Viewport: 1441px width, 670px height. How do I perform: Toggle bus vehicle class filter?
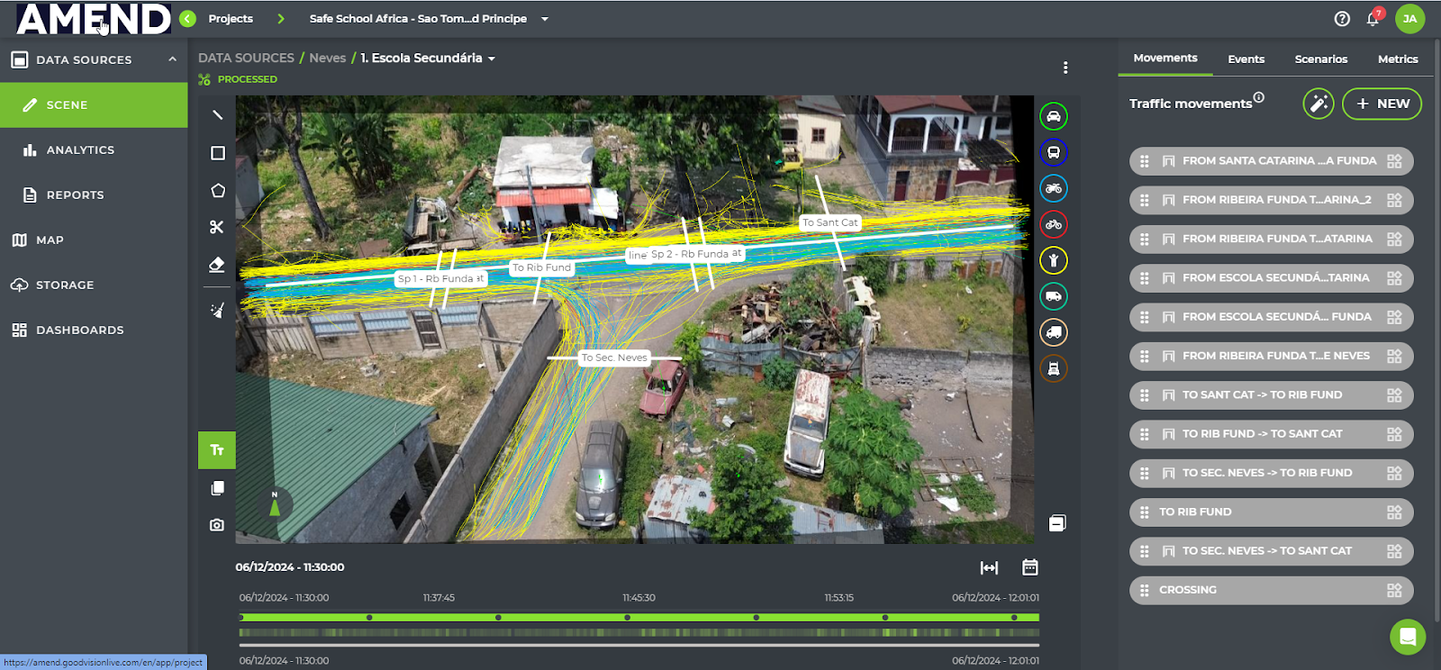[x=1054, y=152]
